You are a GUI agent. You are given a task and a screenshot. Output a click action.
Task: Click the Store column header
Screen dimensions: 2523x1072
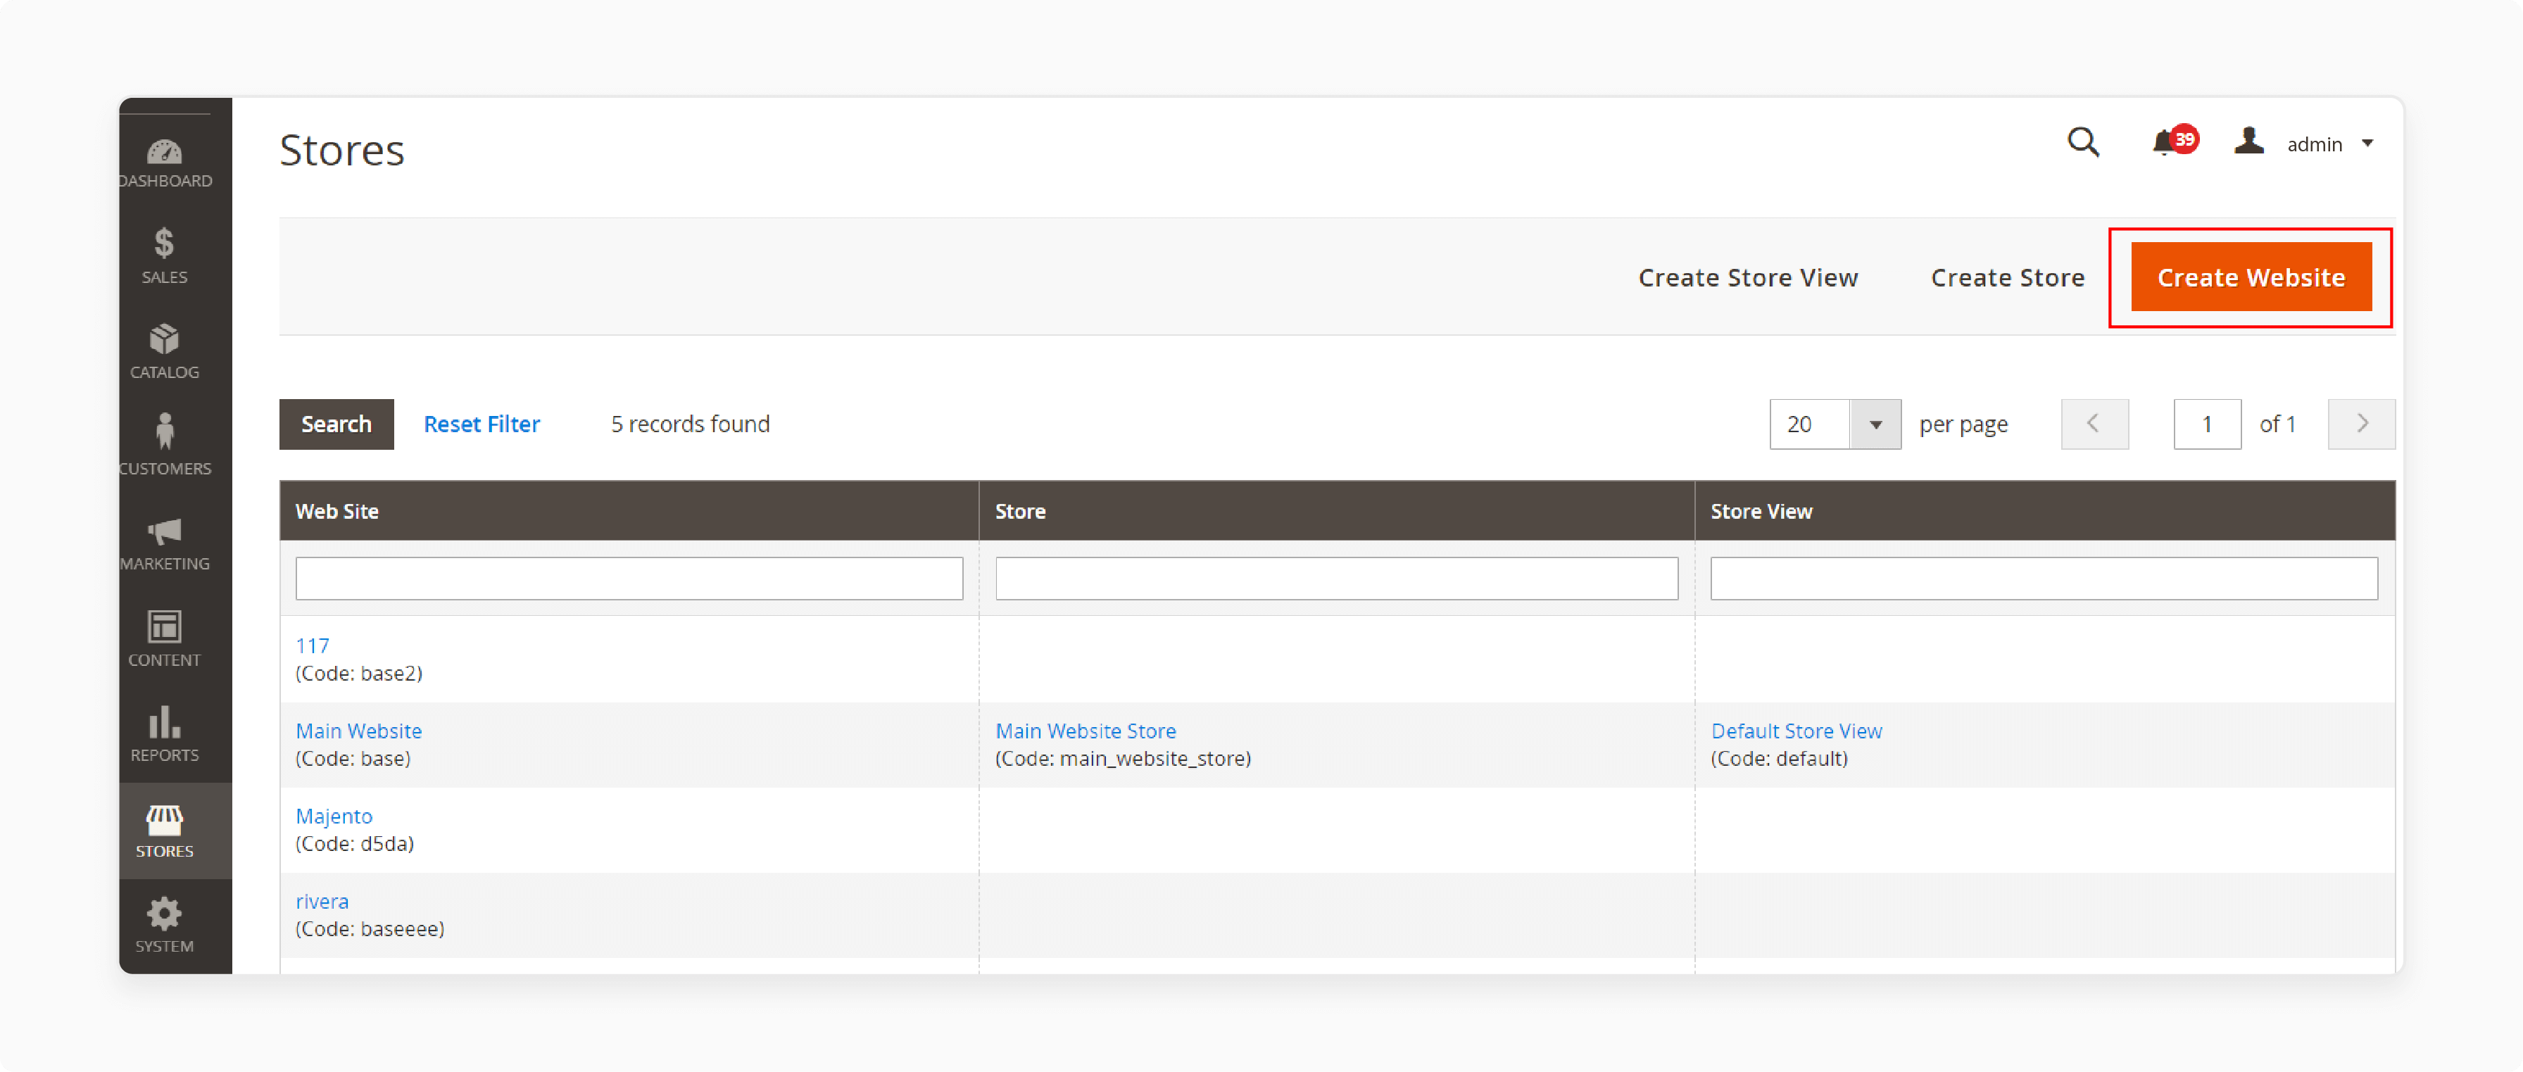1336,511
